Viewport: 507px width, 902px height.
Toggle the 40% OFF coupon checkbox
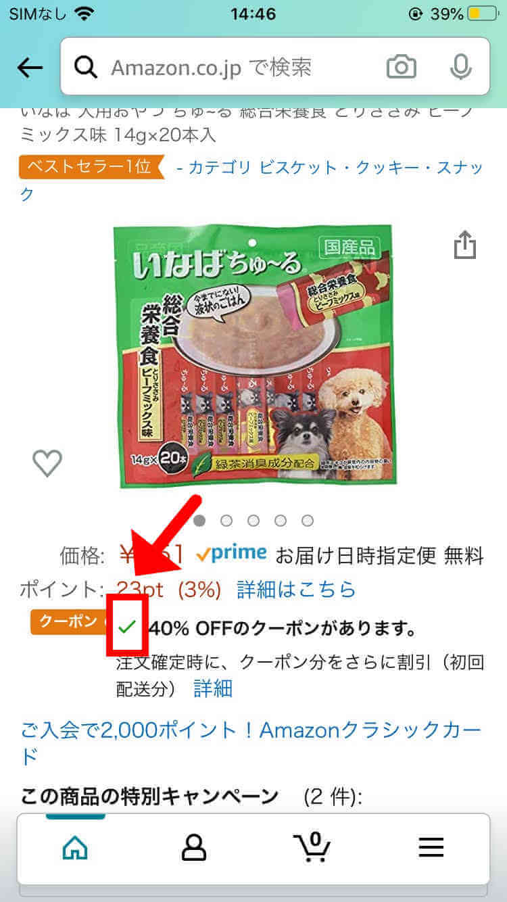pyautogui.click(x=126, y=627)
